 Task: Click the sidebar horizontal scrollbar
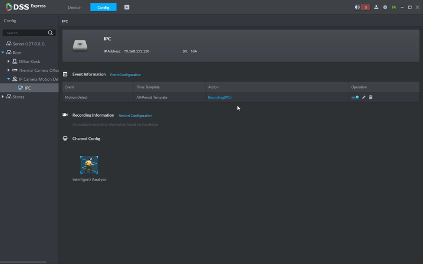pyautogui.click(x=23, y=262)
